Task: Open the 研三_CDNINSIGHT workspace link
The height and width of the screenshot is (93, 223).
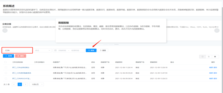Action: click(21, 78)
